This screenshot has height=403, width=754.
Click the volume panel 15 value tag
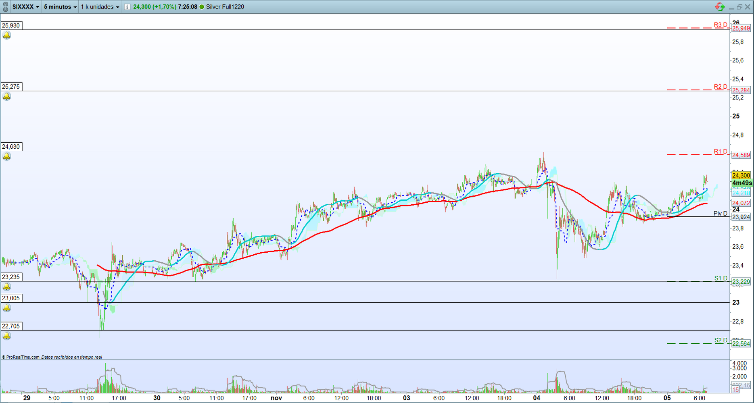pyautogui.click(x=736, y=390)
